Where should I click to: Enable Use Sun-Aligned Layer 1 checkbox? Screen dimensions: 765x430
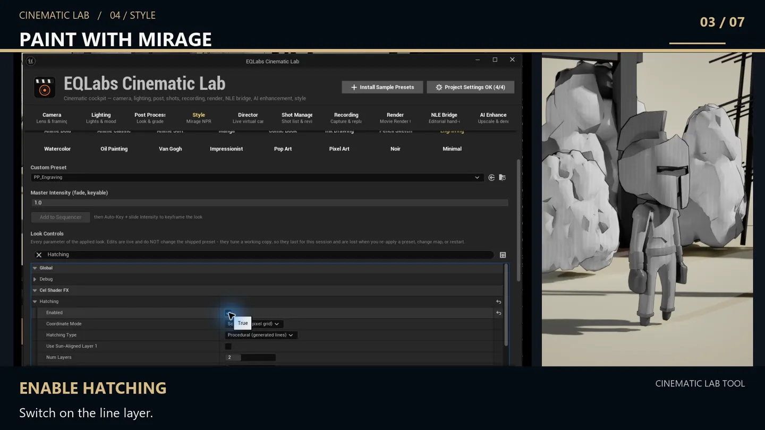pos(228,346)
